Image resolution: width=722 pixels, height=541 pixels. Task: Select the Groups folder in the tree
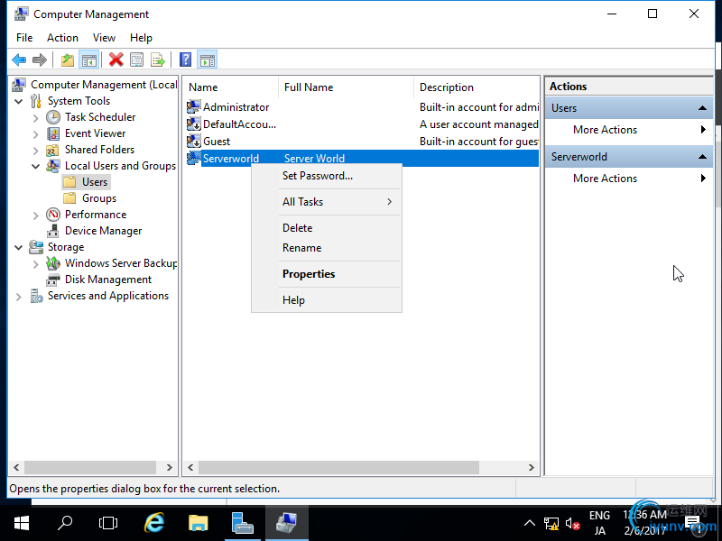pyautogui.click(x=99, y=198)
